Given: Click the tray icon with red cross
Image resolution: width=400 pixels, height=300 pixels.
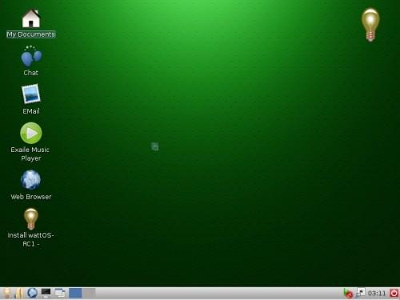Looking at the screenshot, I should tap(348, 294).
